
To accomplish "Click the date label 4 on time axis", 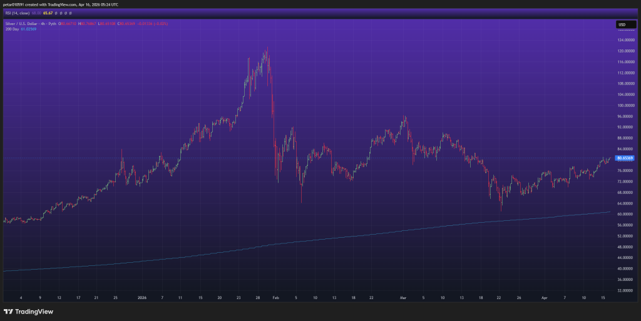I will [21, 298].
